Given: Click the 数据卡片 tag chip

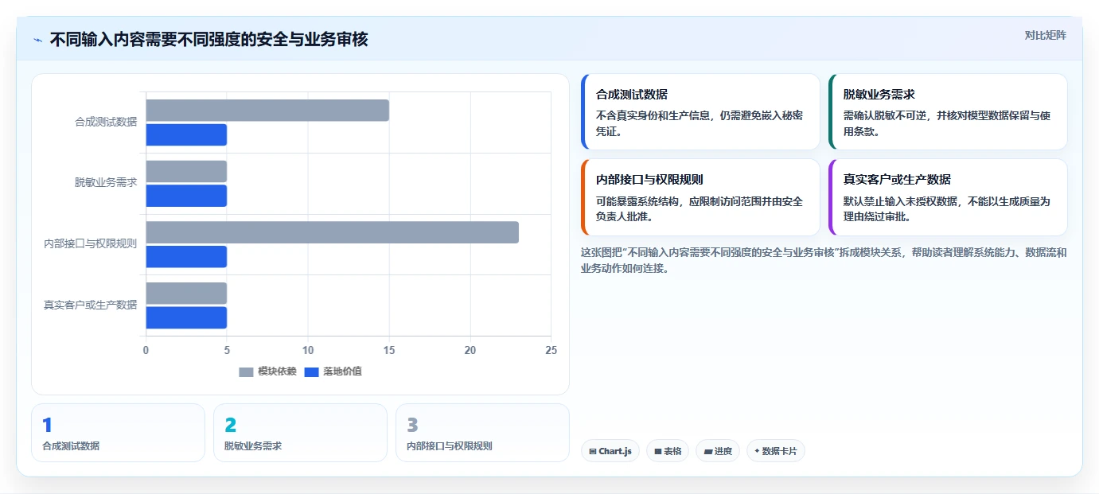Looking at the screenshot, I should pos(776,451).
